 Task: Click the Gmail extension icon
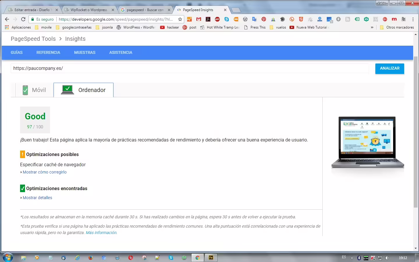tap(199, 19)
